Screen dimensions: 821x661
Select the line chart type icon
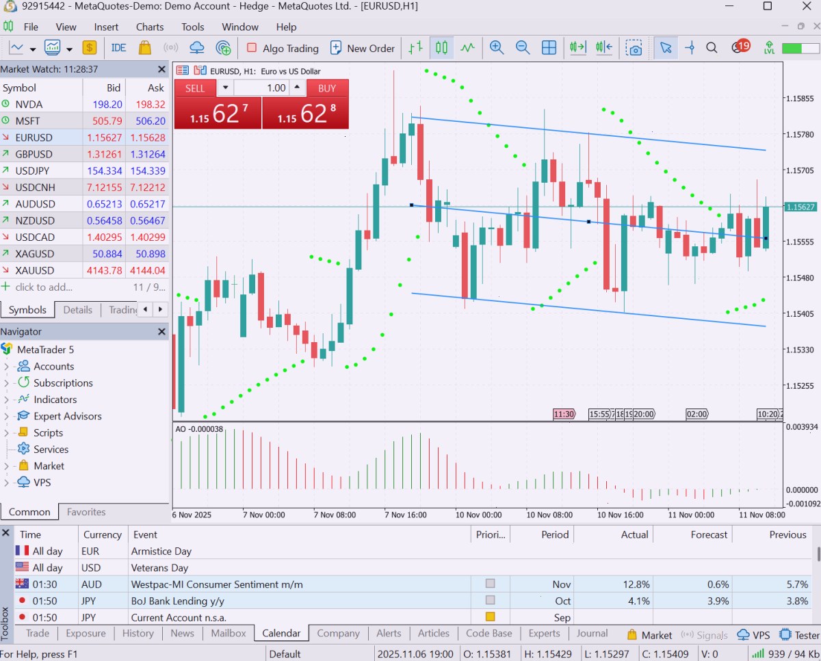click(467, 48)
